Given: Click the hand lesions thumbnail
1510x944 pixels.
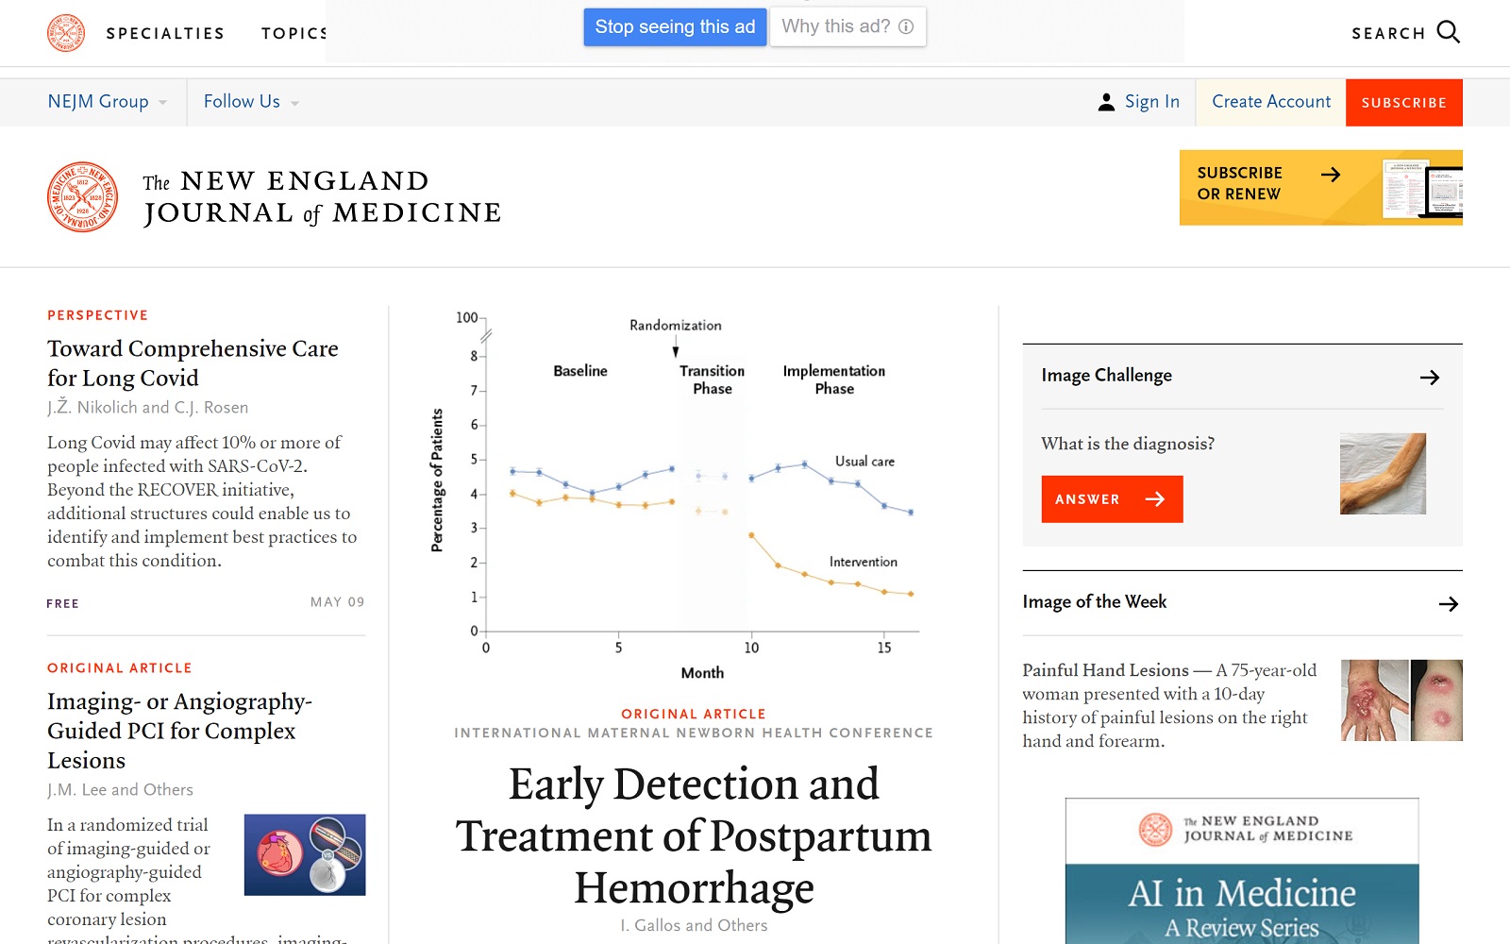Looking at the screenshot, I should click(1401, 700).
